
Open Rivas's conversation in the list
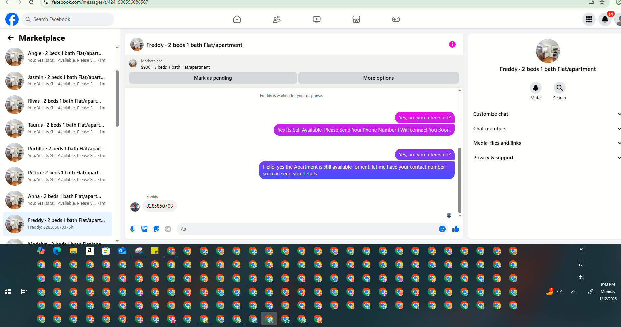(x=57, y=105)
